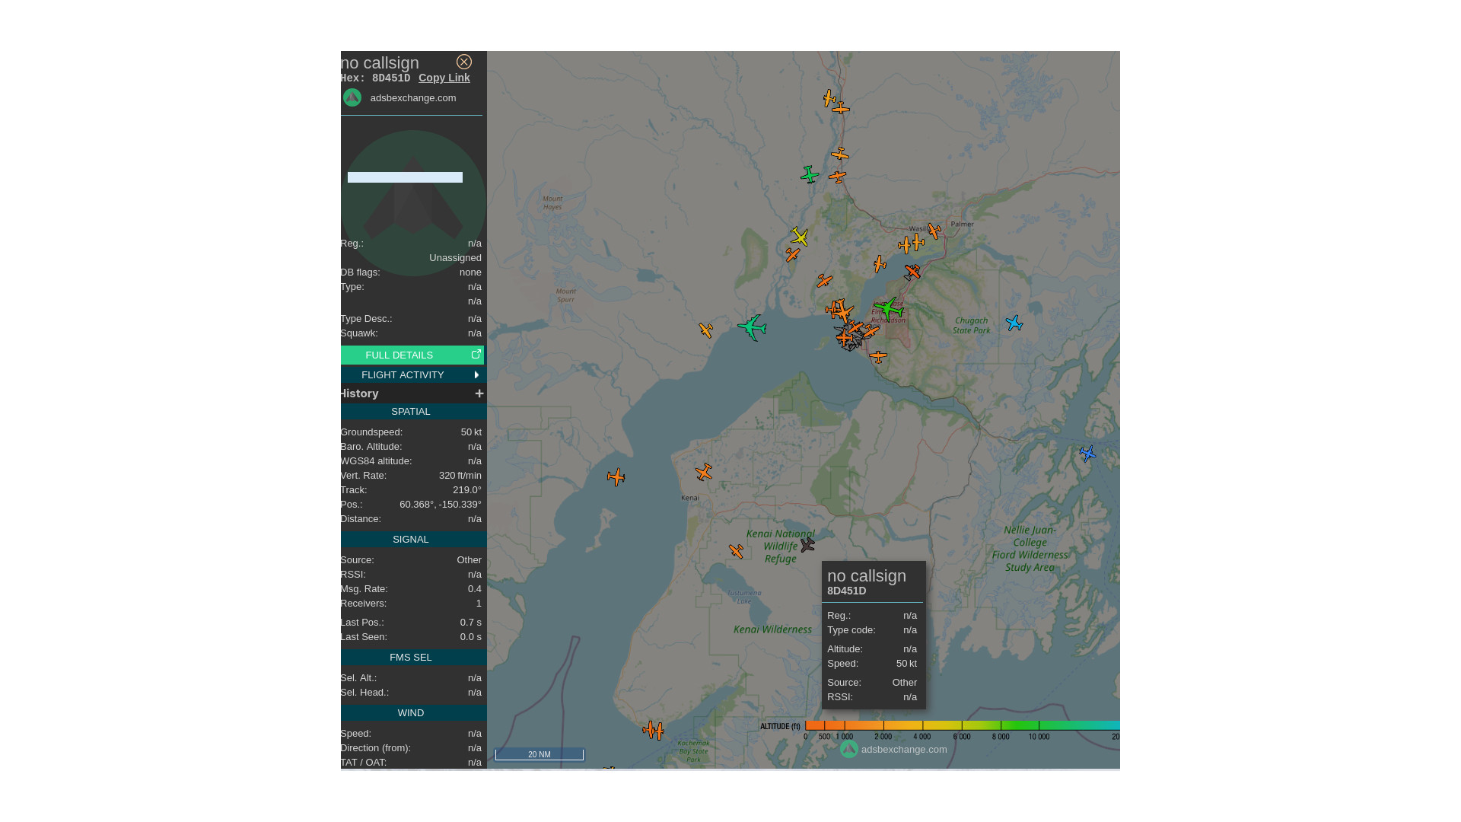Click the green 8 000 ft altitude legend segment
This screenshot has height=822, width=1461.
(x=1001, y=726)
